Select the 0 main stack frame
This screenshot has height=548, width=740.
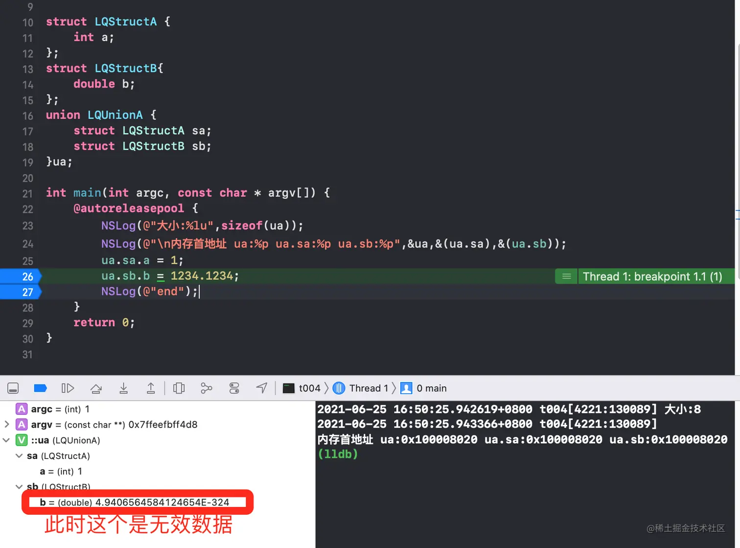click(424, 388)
